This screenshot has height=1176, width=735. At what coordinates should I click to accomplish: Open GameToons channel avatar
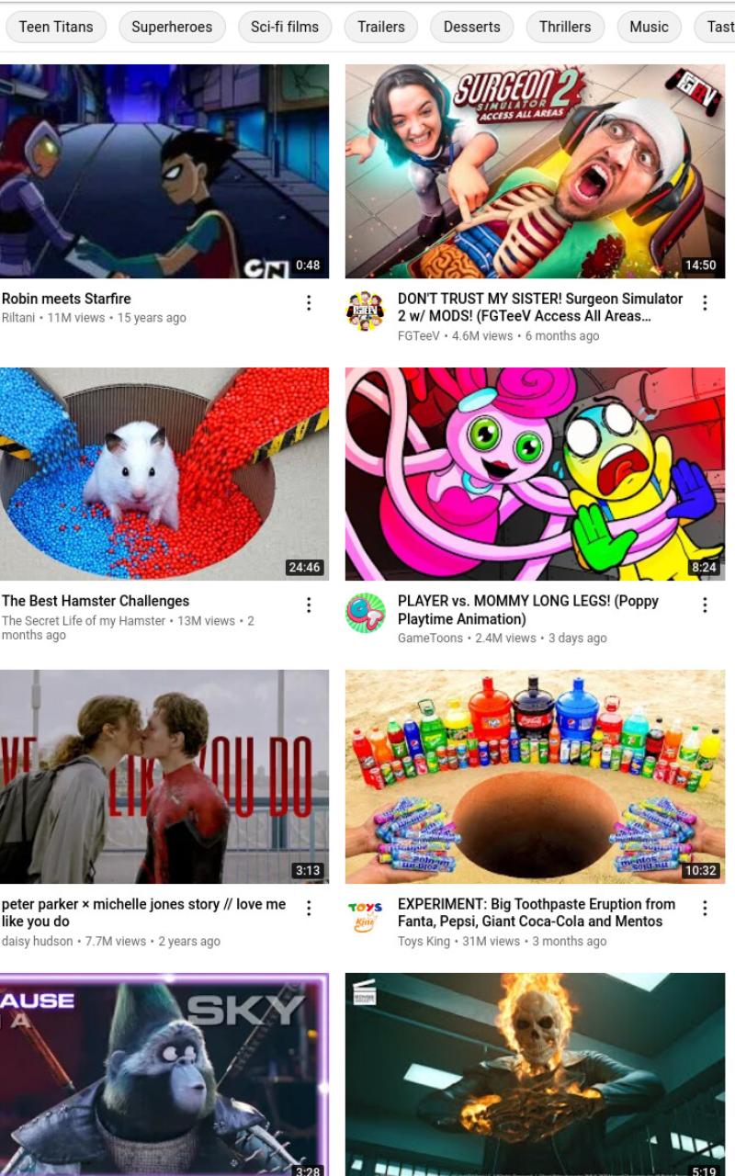tap(365, 613)
